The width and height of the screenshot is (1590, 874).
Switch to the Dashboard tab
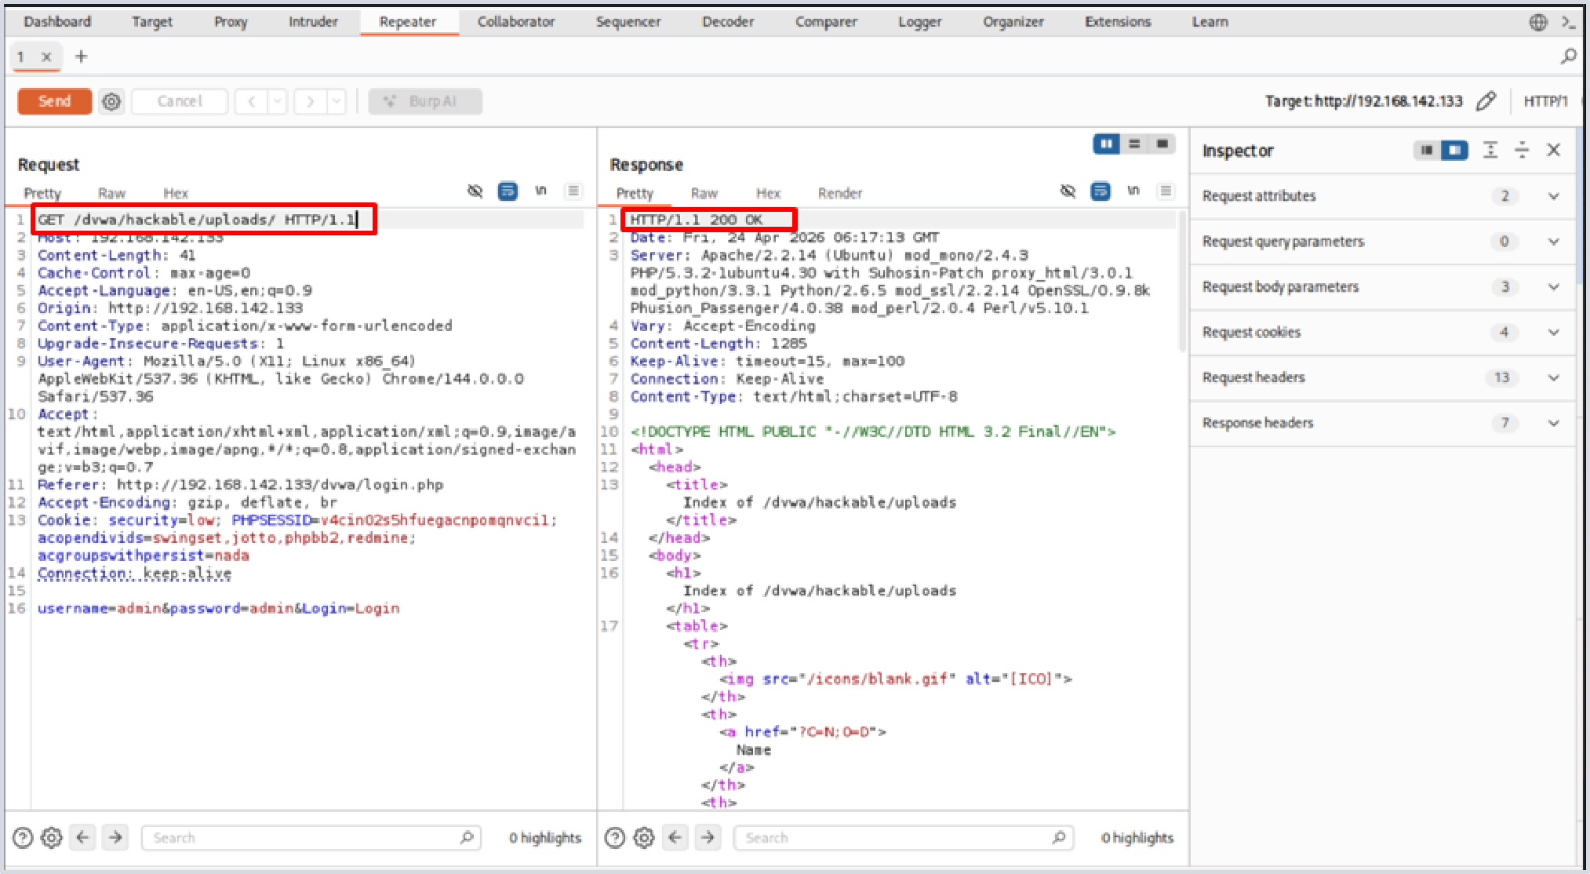pyautogui.click(x=57, y=22)
